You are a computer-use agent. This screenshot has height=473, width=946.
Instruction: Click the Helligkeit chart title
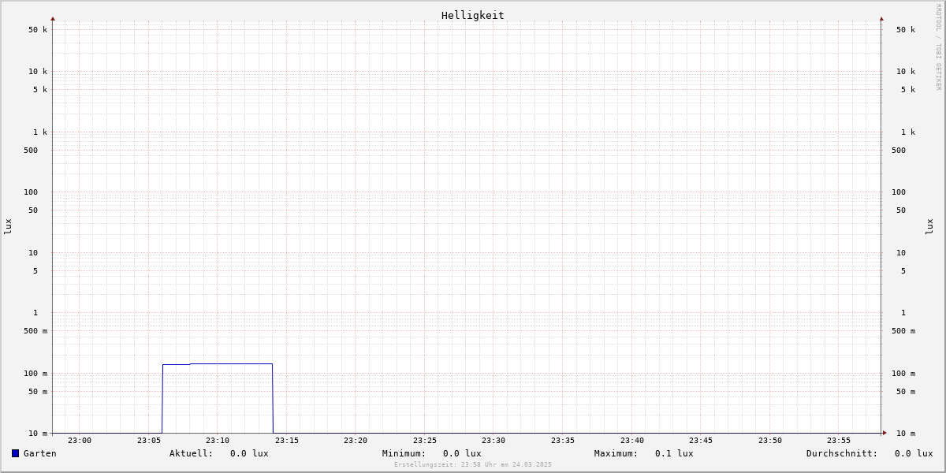coord(473,15)
